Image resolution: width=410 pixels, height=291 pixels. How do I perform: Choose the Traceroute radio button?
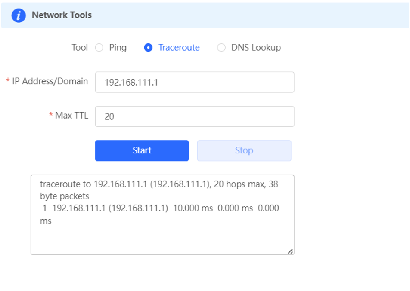click(x=148, y=48)
